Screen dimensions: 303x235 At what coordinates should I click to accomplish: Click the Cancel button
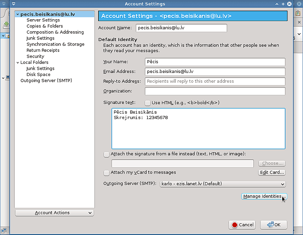242,225
